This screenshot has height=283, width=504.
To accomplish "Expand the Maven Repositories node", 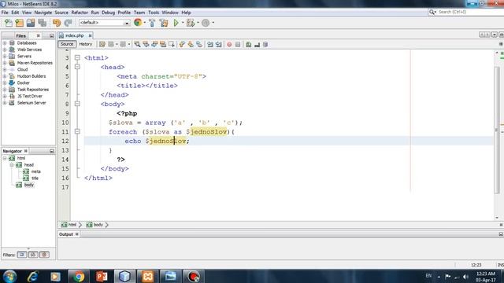I will point(5,63).
